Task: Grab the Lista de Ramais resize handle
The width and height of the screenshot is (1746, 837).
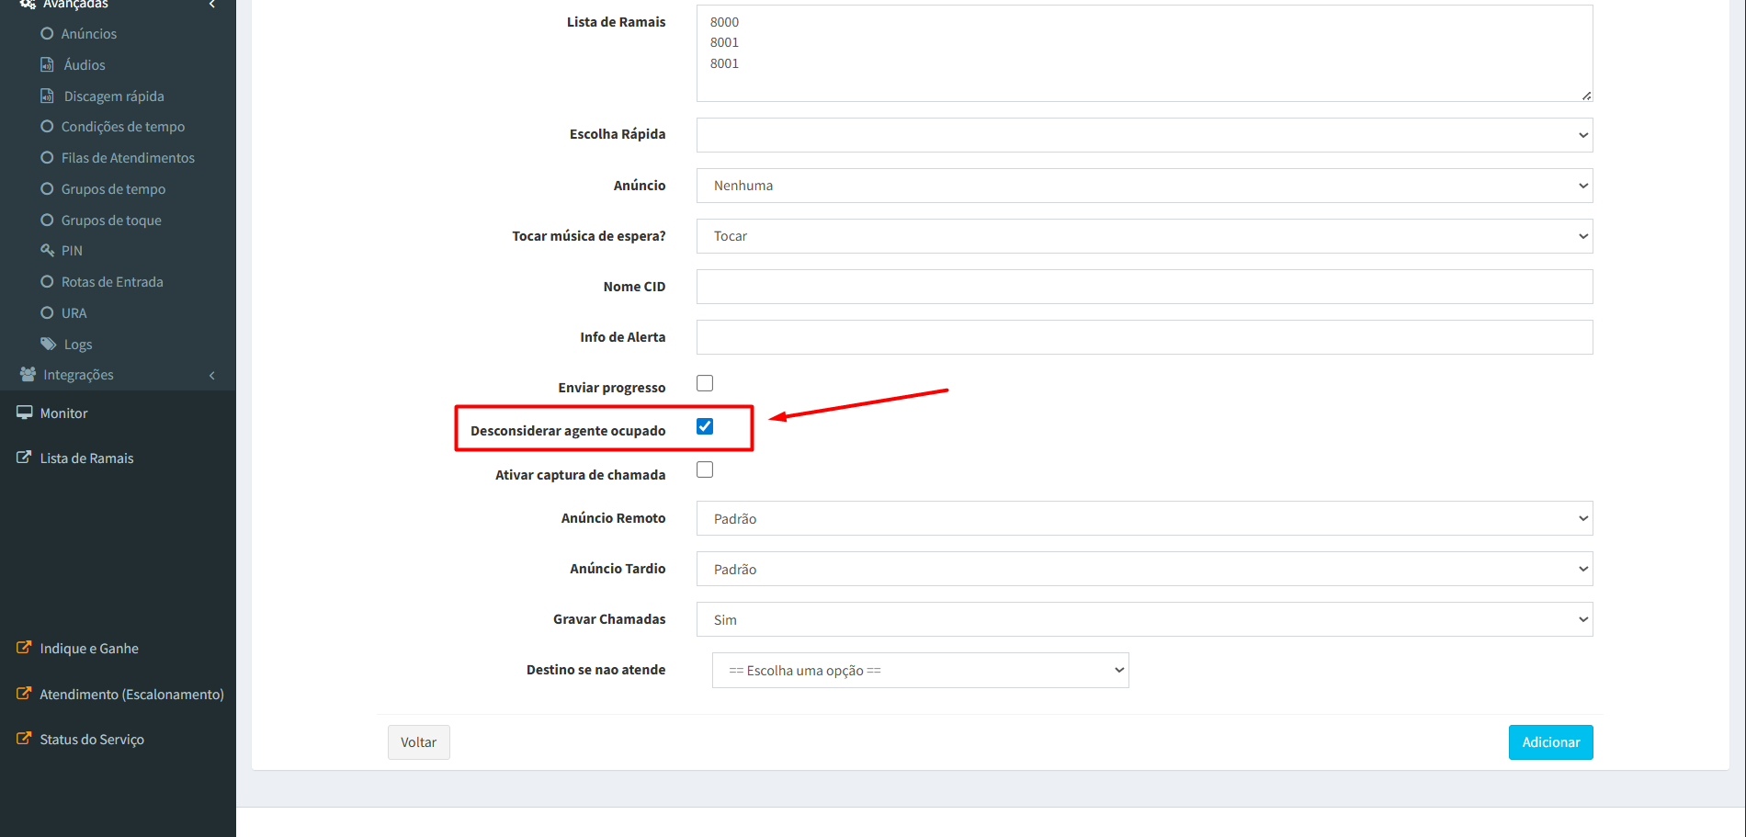Action: (x=1586, y=96)
